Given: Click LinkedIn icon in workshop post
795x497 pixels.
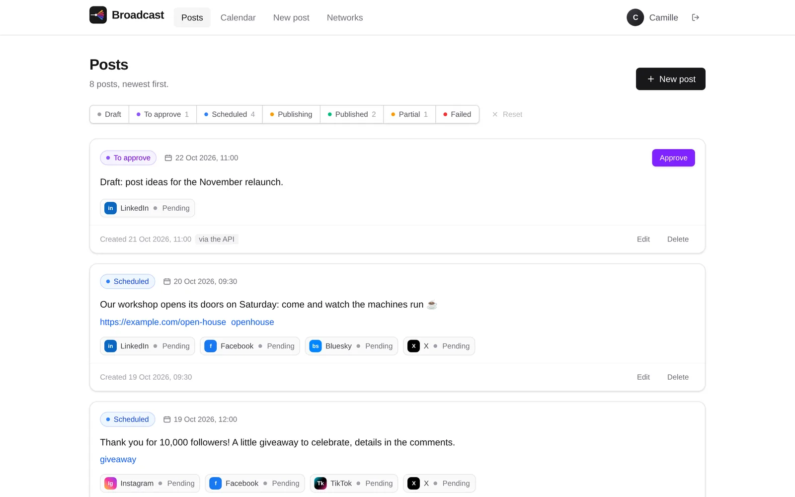Looking at the screenshot, I should [110, 346].
